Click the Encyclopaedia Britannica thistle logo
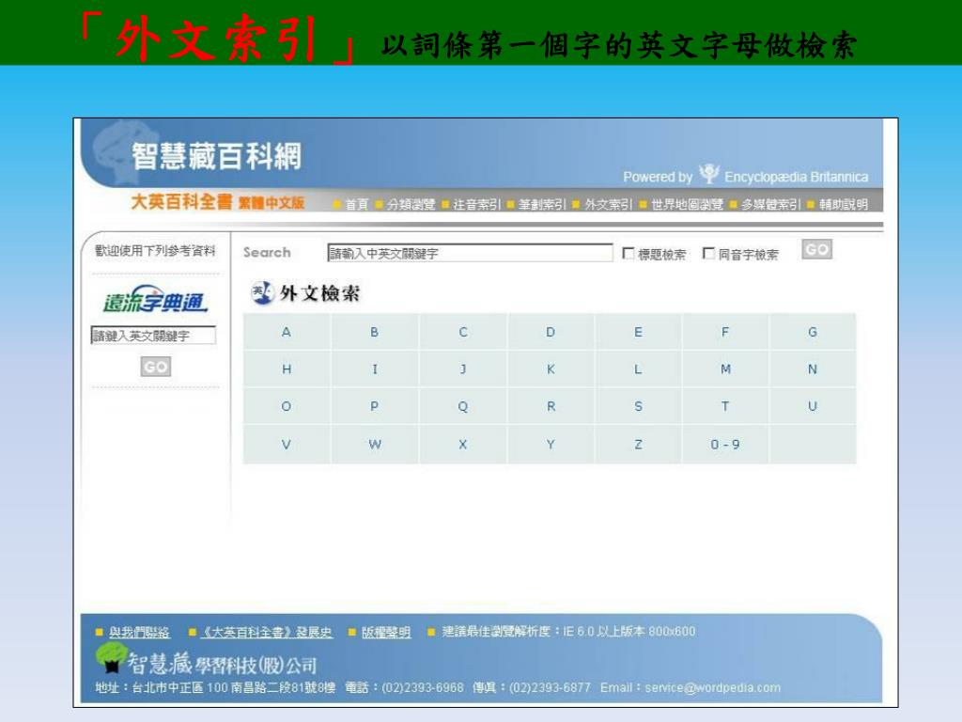The width and height of the screenshot is (962, 722). (708, 174)
